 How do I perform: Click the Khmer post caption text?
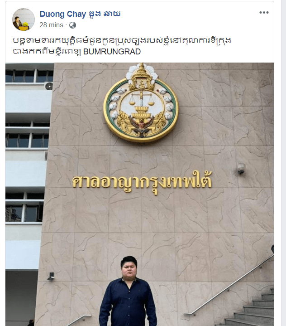coord(122,46)
